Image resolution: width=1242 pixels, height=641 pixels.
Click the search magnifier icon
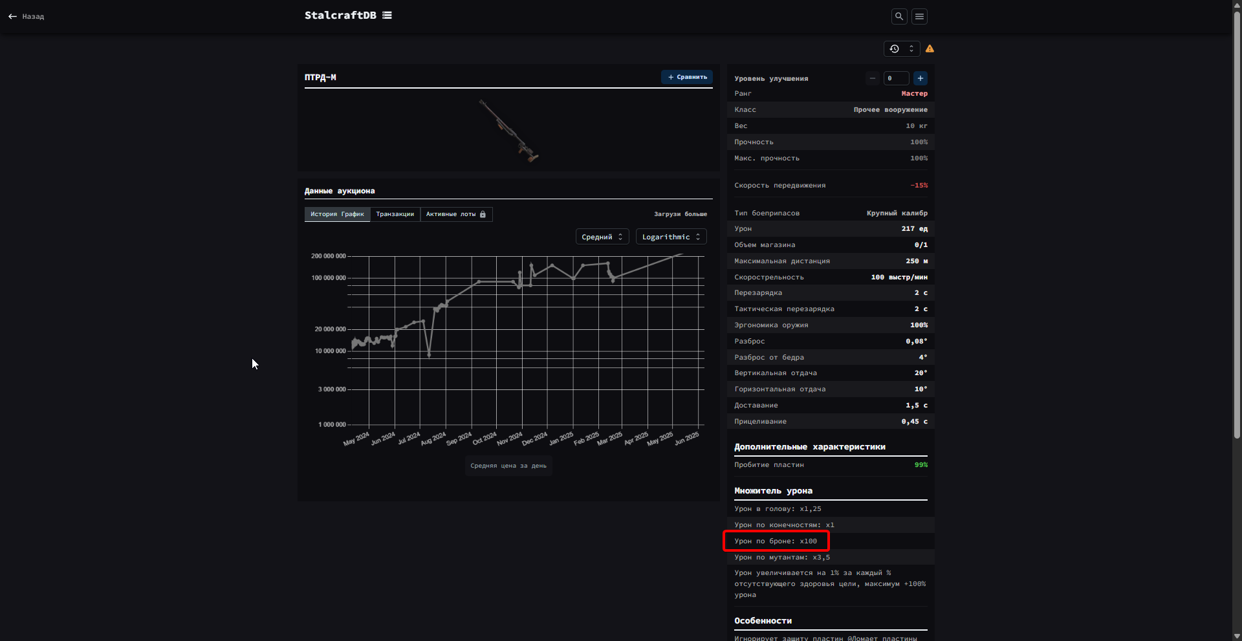899,16
